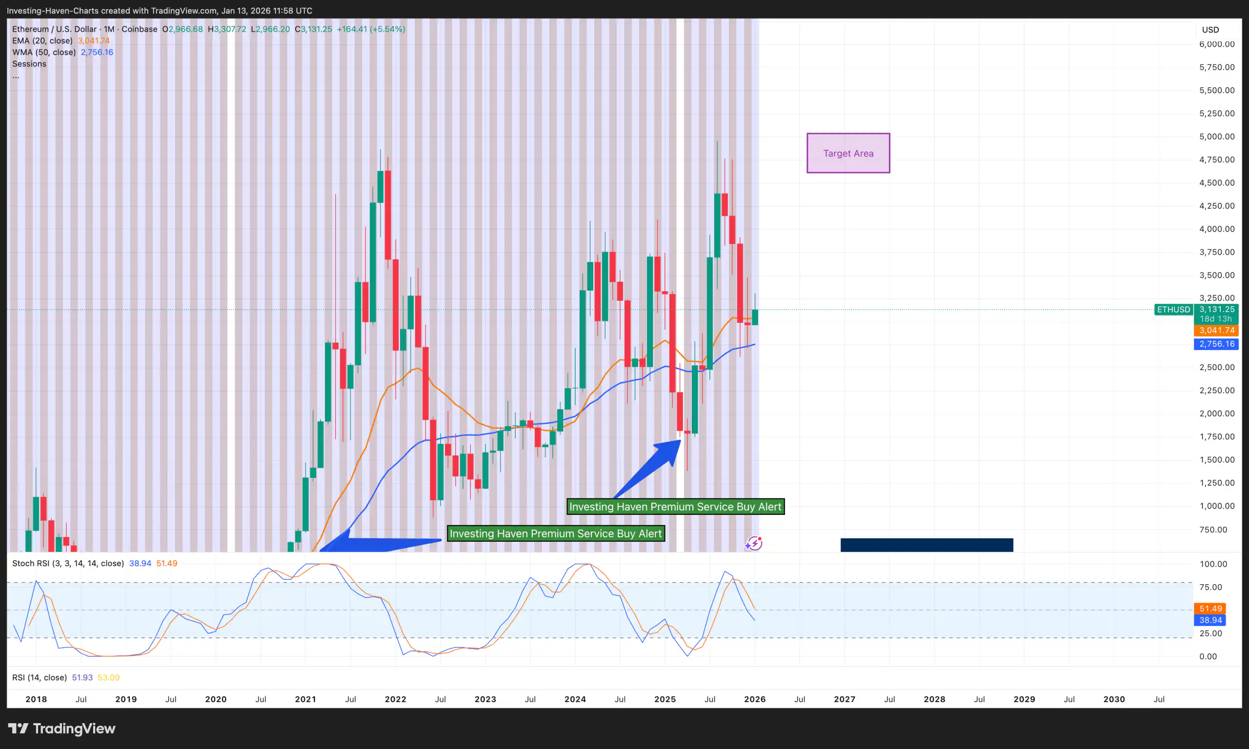Click the upper Investing Haven Buy Alert label

675,507
